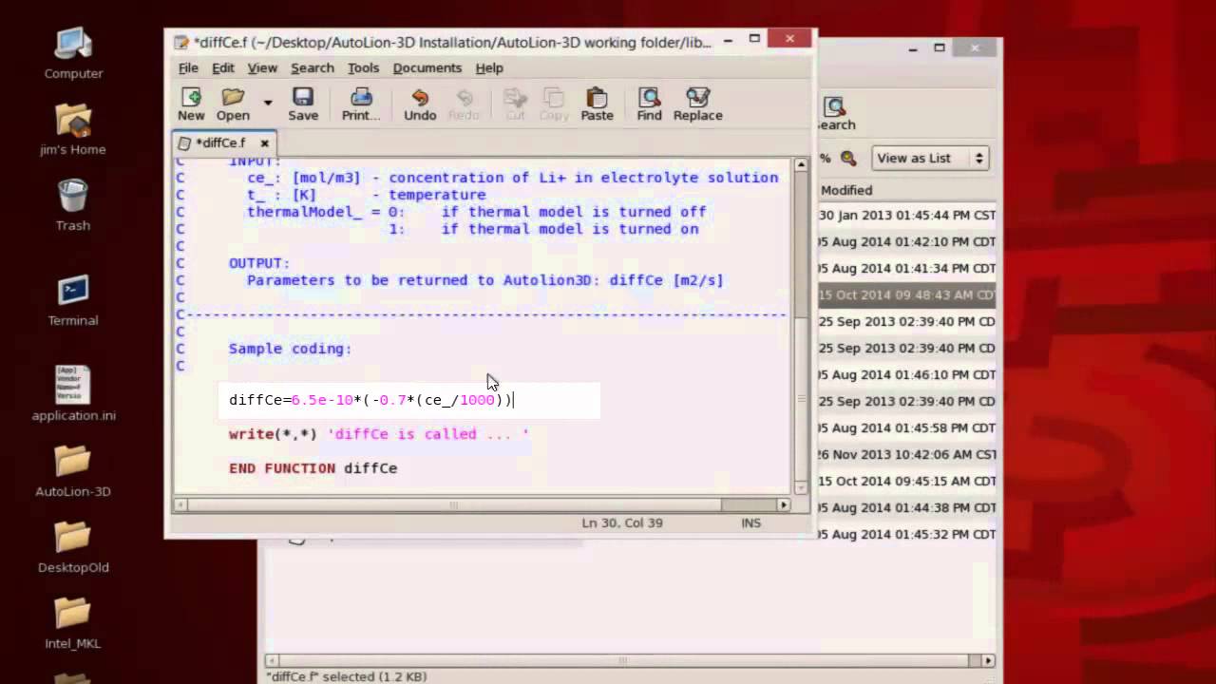The height and width of the screenshot is (684, 1216).
Task: Sort by the Modified column header
Action: click(846, 190)
